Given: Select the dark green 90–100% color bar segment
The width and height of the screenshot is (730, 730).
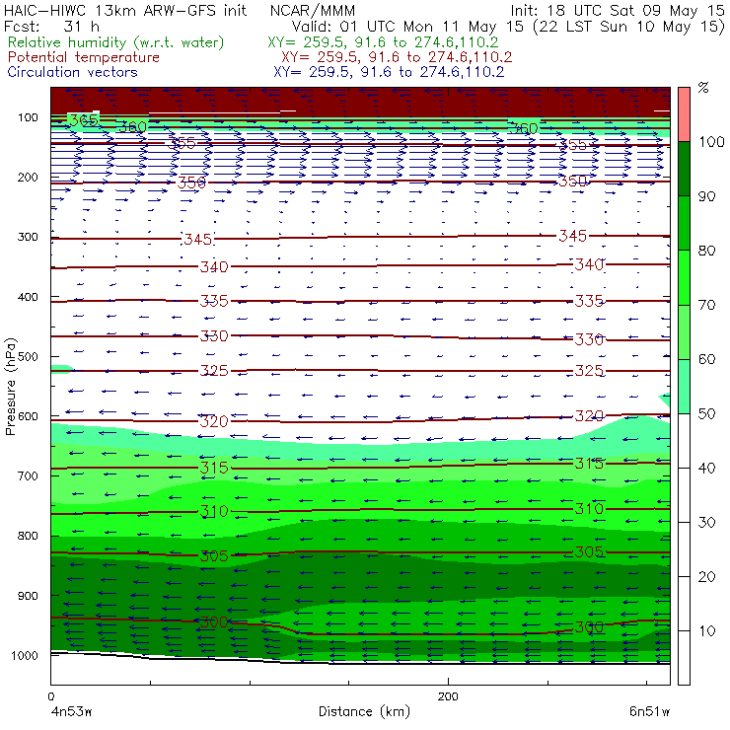Looking at the screenshot, I should [x=684, y=169].
